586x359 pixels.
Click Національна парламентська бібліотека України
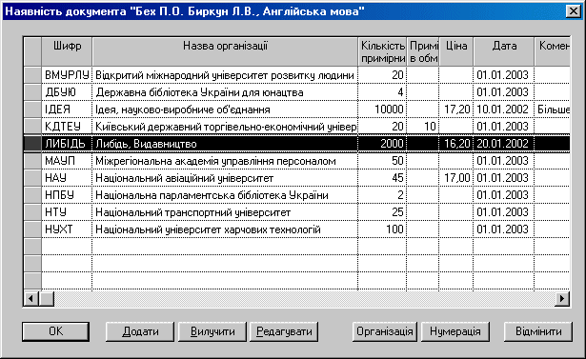click(x=225, y=195)
